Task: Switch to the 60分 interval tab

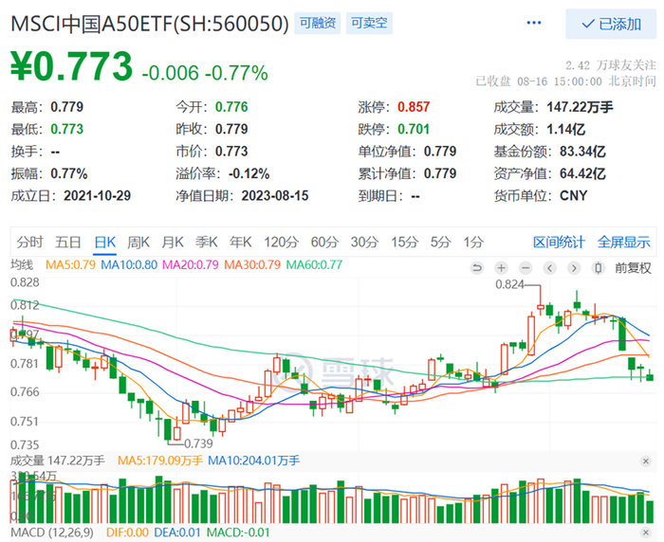Action: 324,242
